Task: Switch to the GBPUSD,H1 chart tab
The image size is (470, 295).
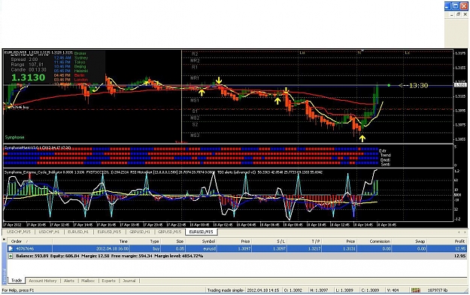Action: (140, 232)
